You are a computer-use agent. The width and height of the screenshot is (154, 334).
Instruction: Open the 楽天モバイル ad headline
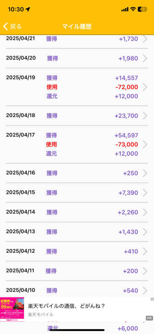coord(66,306)
